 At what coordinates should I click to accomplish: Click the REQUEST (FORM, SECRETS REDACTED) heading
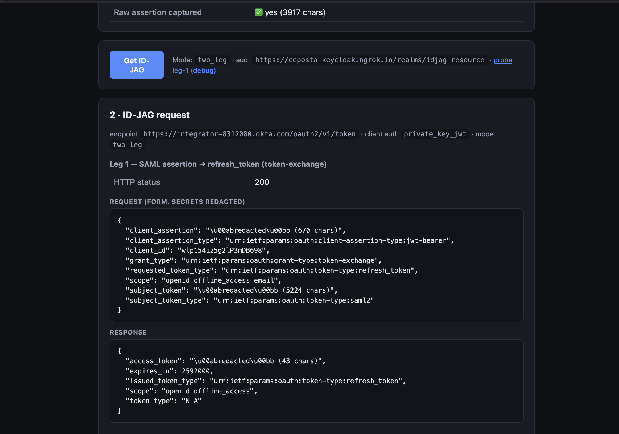177,202
